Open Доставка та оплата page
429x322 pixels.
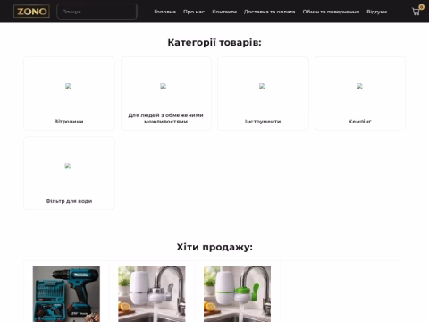[x=269, y=12]
